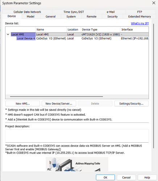The width and height of the screenshot is (158, 181).
Task: Open the Security tab
Action: [112, 17]
